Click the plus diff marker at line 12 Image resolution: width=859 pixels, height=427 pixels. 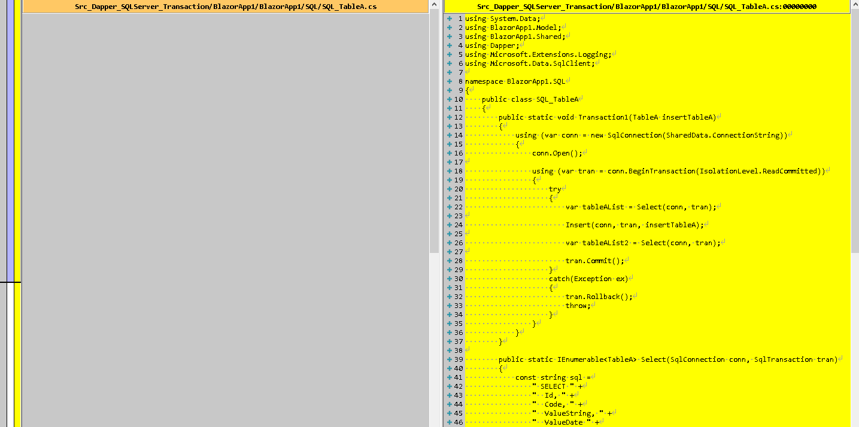449,117
